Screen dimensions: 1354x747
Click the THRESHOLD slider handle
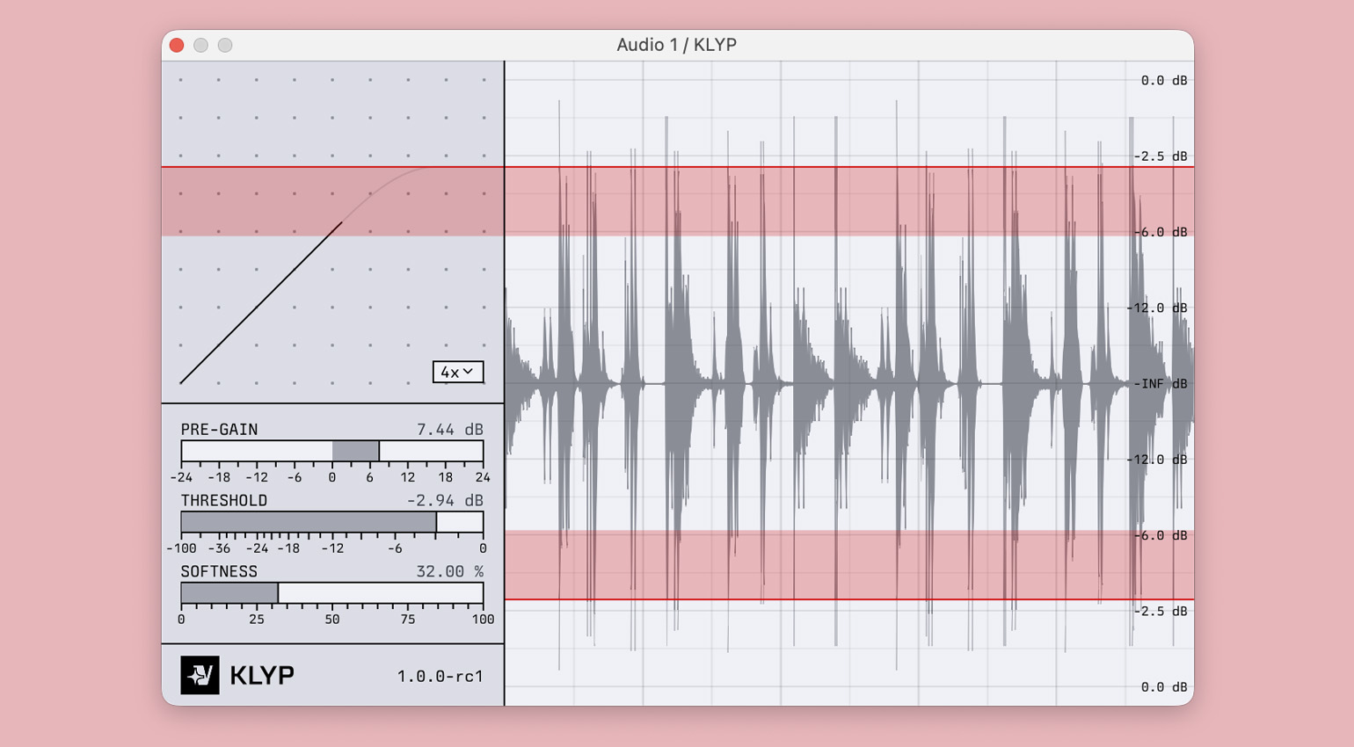pyautogui.click(x=436, y=522)
